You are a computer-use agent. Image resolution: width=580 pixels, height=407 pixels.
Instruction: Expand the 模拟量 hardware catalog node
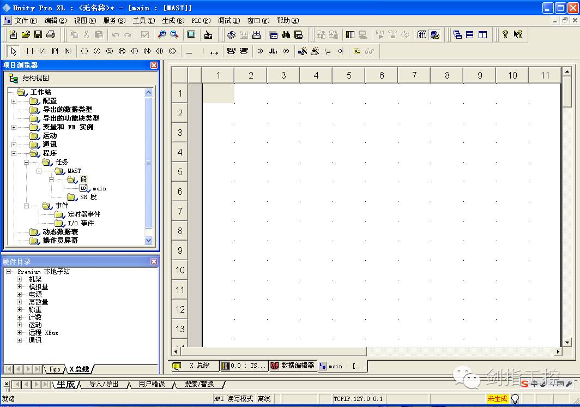19,286
